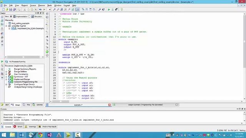Expand the Design Utilities process
Image resolution: width=246 pixels, height=138 pixels.
point(6,72)
